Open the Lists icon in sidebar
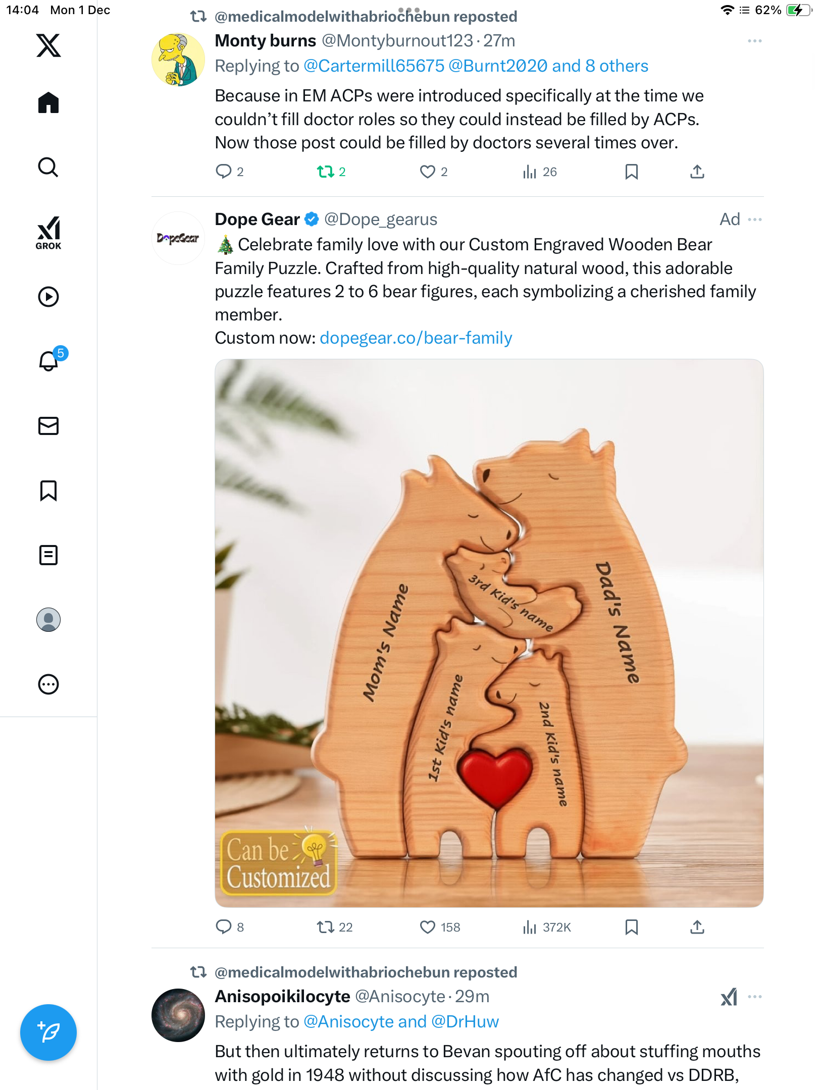The image size is (818, 1090). click(48, 555)
